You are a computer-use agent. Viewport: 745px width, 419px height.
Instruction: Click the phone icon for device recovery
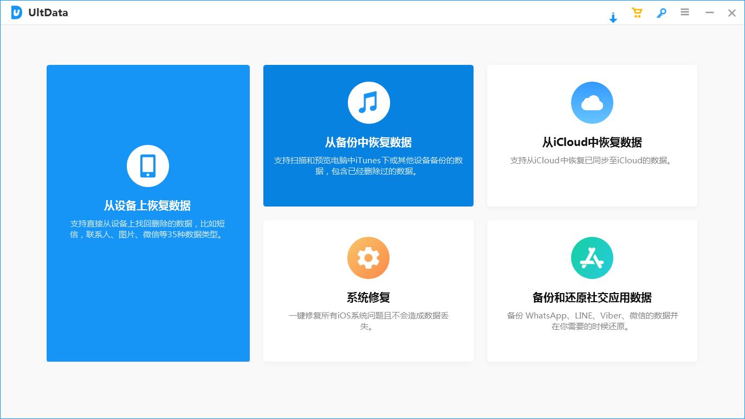148,166
